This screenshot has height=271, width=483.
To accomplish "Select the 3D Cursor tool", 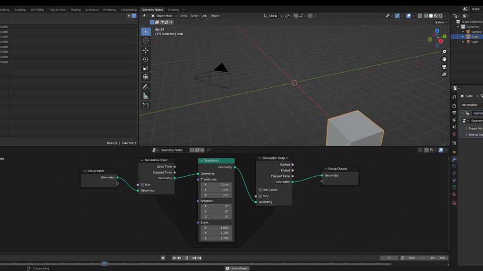I will pyautogui.click(x=146, y=41).
